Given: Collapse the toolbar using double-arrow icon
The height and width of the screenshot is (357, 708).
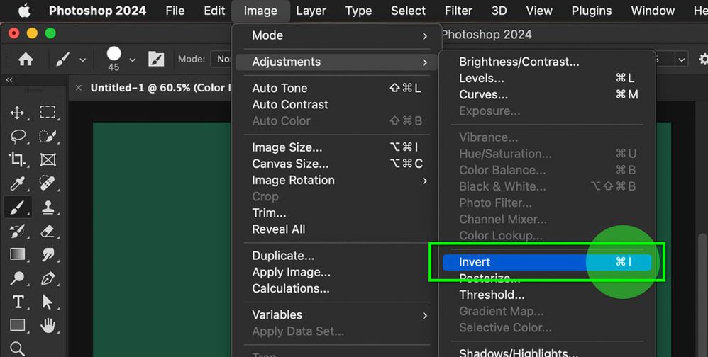Looking at the screenshot, I should pyautogui.click(x=9, y=80).
